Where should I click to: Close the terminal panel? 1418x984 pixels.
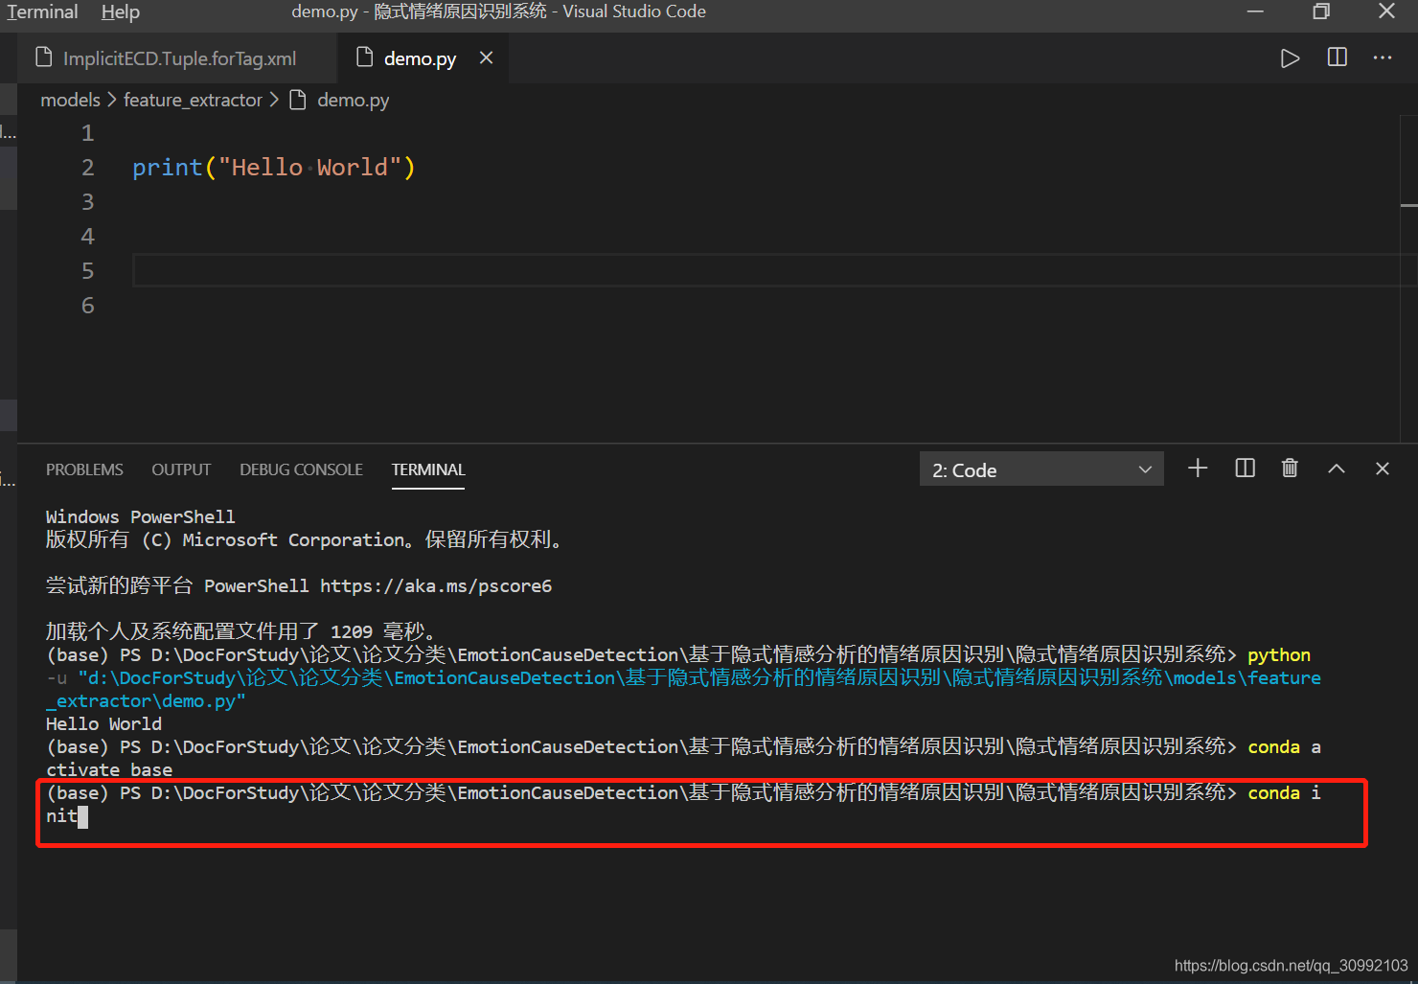tap(1383, 468)
